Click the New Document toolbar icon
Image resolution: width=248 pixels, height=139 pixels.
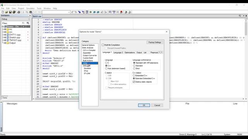click(3, 12)
